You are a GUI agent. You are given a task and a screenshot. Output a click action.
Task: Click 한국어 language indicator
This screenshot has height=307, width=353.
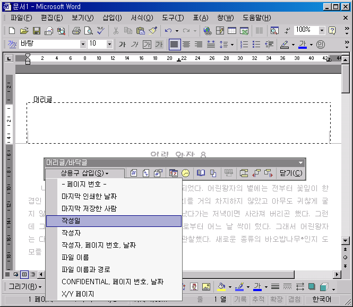tap(322, 300)
